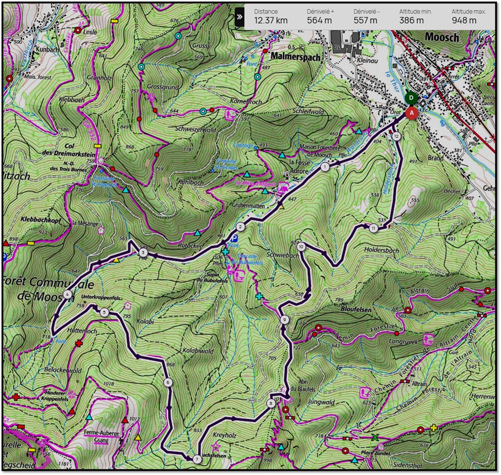Click kilometer marker 2 on the trail
The width and height of the screenshot is (501, 475).
coord(240,227)
